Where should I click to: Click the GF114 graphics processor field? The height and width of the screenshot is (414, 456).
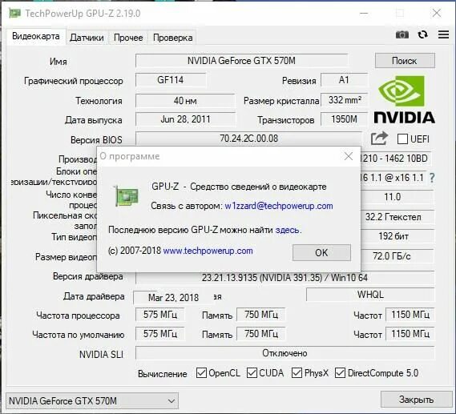171,80
